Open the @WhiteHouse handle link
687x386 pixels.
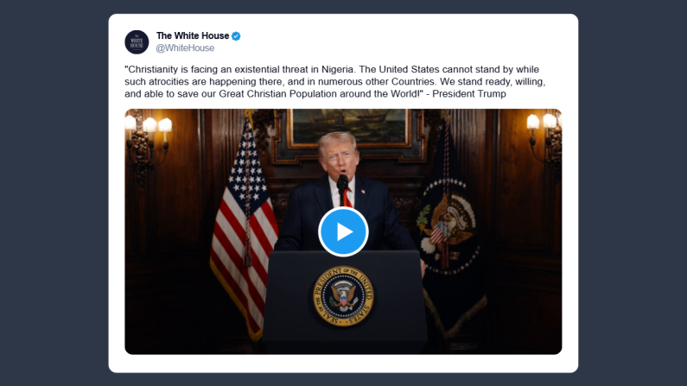point(185,48)
